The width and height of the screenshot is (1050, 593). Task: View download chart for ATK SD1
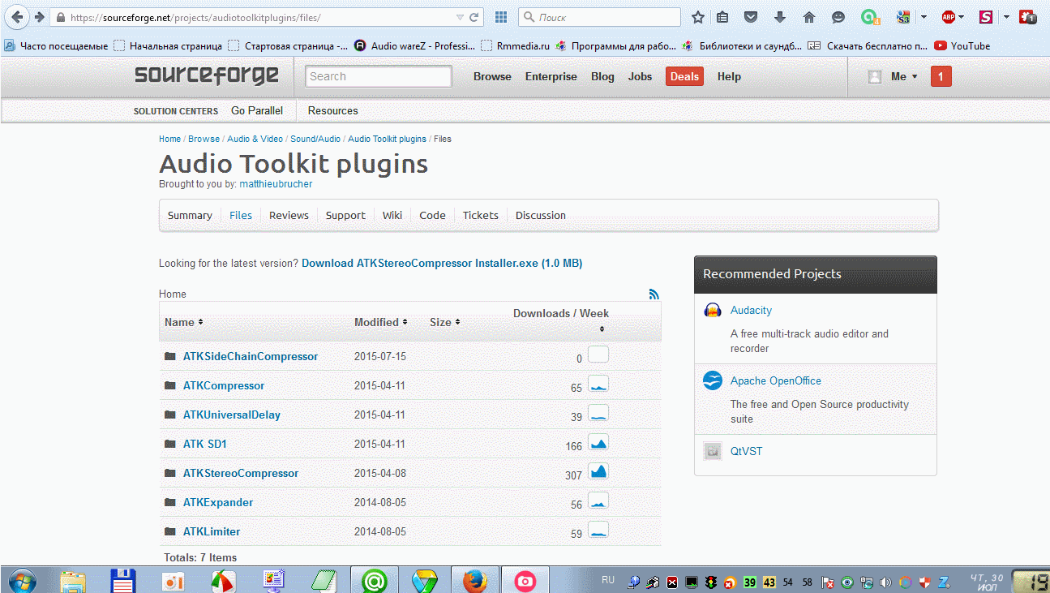click(598, 442)
